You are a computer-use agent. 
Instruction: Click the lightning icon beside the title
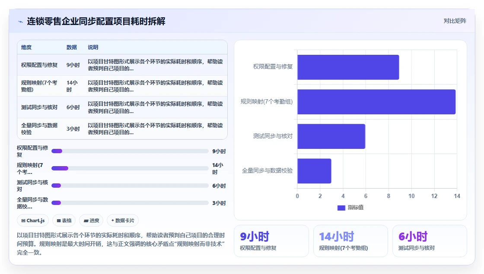click(x=20, y=22)
